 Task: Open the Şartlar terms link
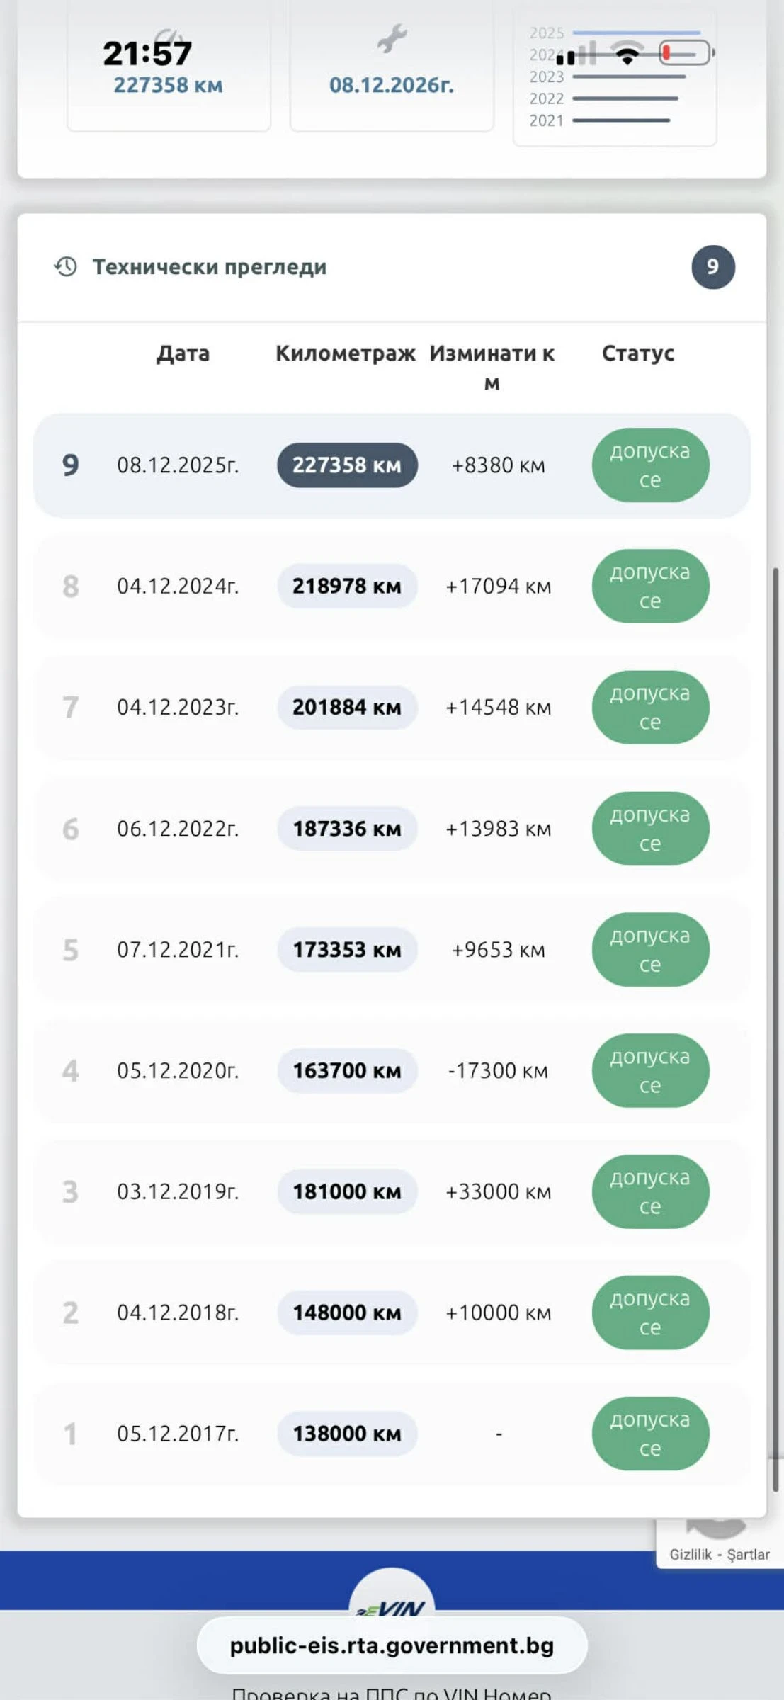pos(748,1554)
